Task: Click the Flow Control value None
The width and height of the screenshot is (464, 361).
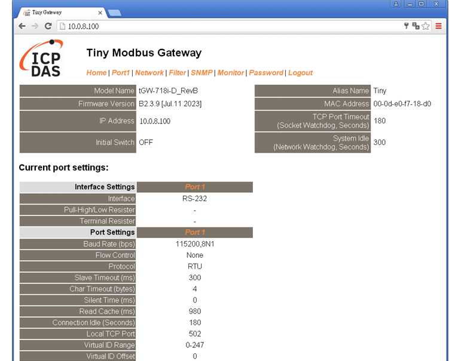Action: [x=195, y=255]
